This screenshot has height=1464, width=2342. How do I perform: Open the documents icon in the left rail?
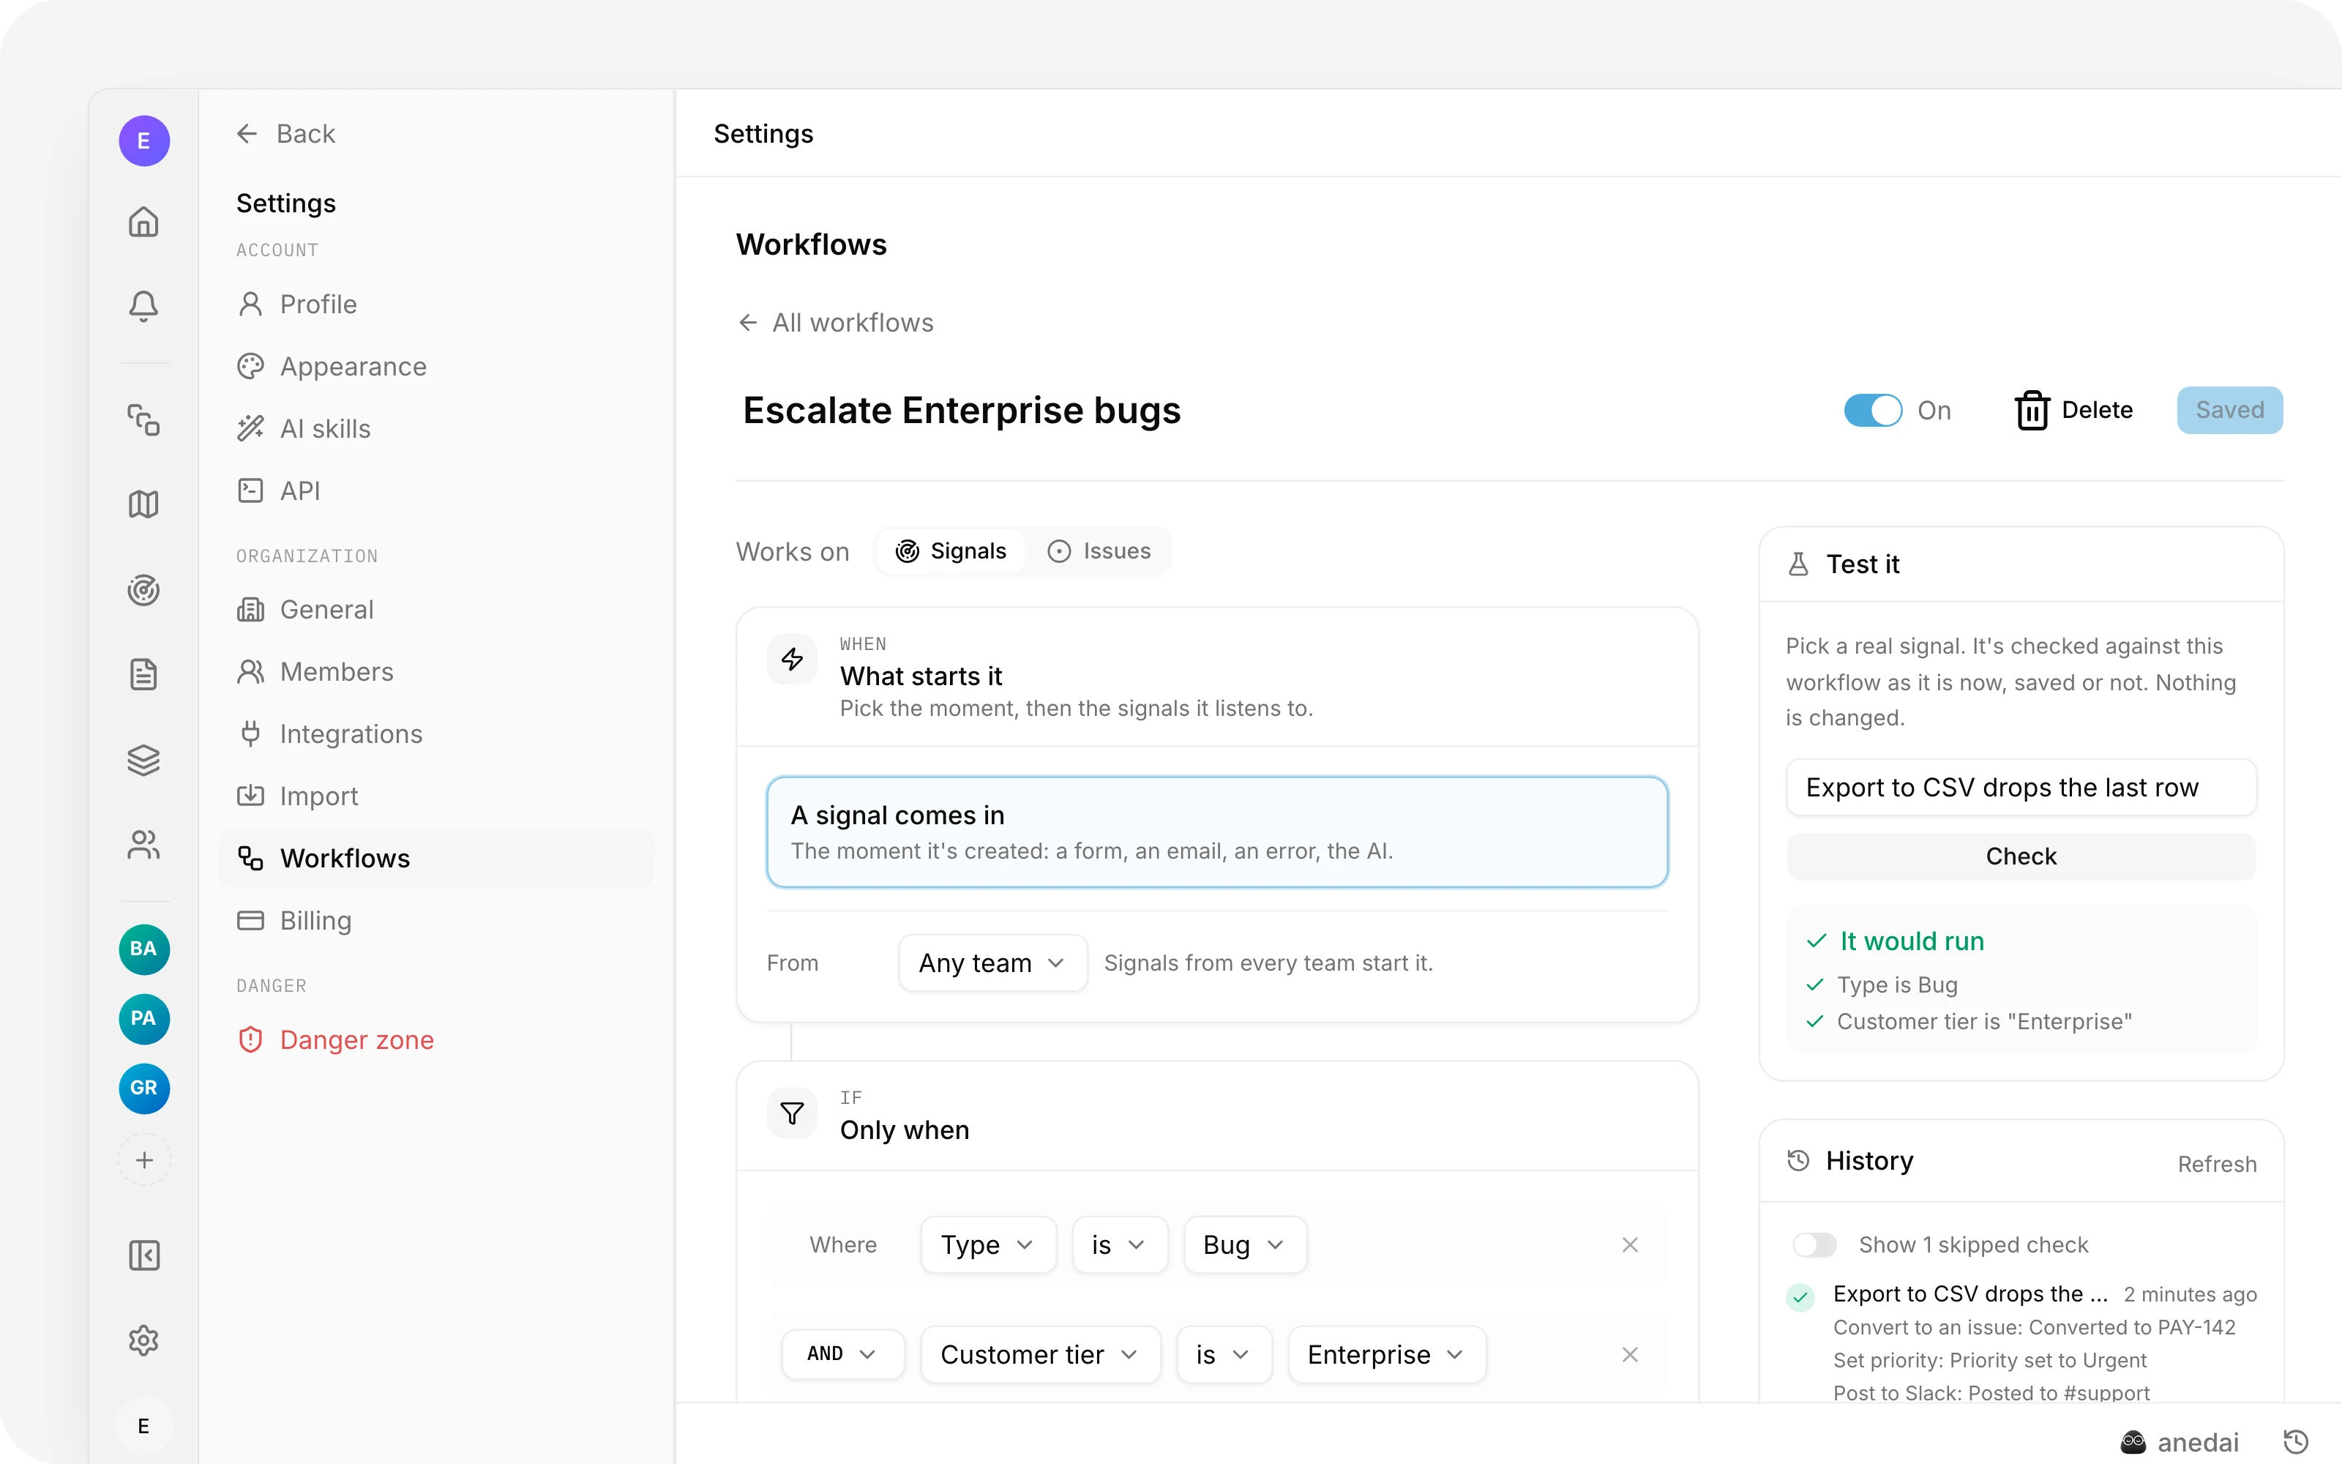click(x=143, y=674)
